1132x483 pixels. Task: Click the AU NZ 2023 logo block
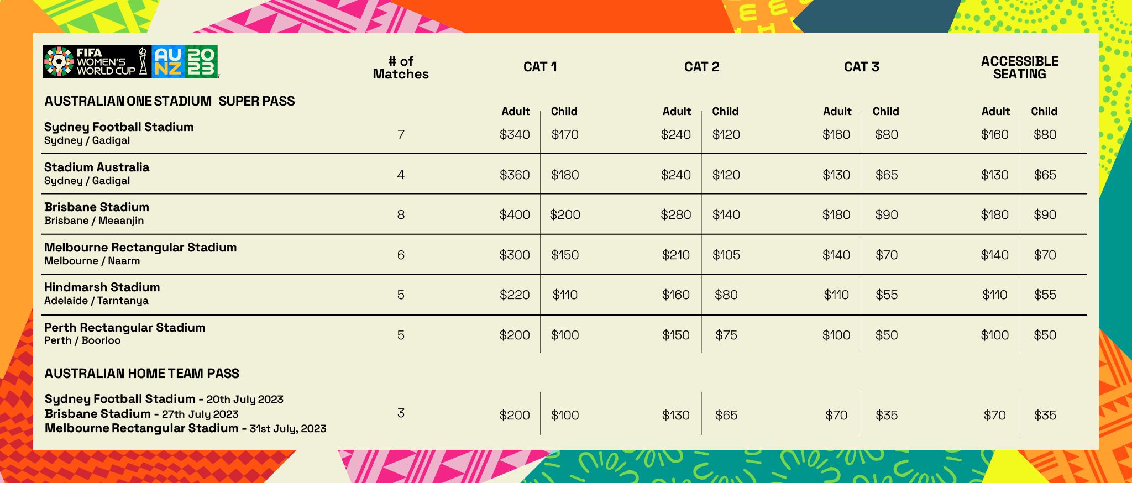184,61
